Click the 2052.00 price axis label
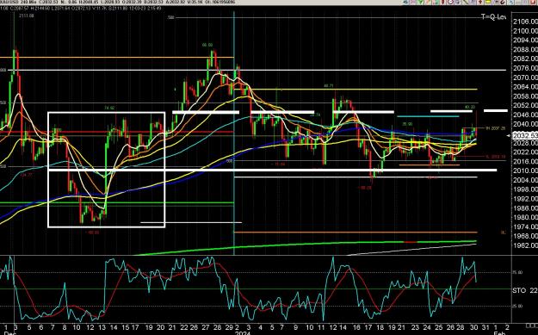Screen dimensions: 538x335 coord(525,105)
